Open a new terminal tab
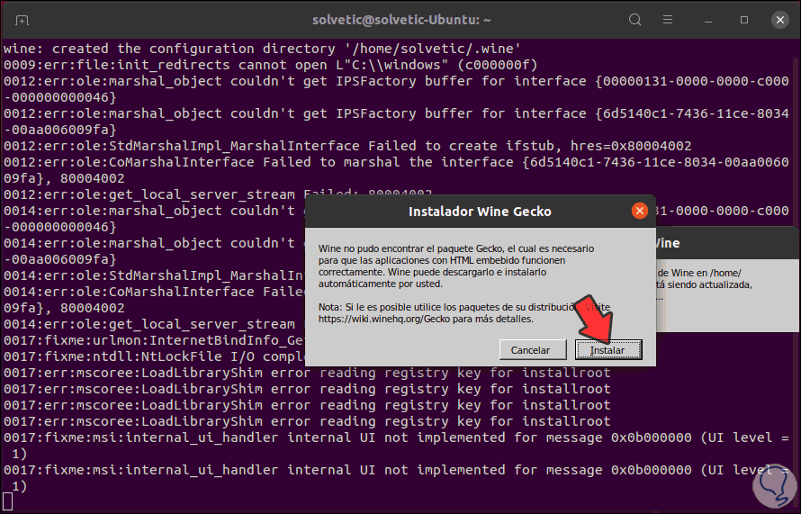 (22, 21)
